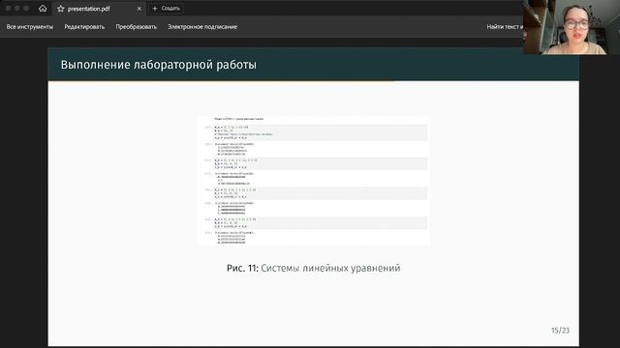Click the webcam video overlay
The height and width of the screenshot is (348, 620).
pyautogui.click(x=571, y=27)
